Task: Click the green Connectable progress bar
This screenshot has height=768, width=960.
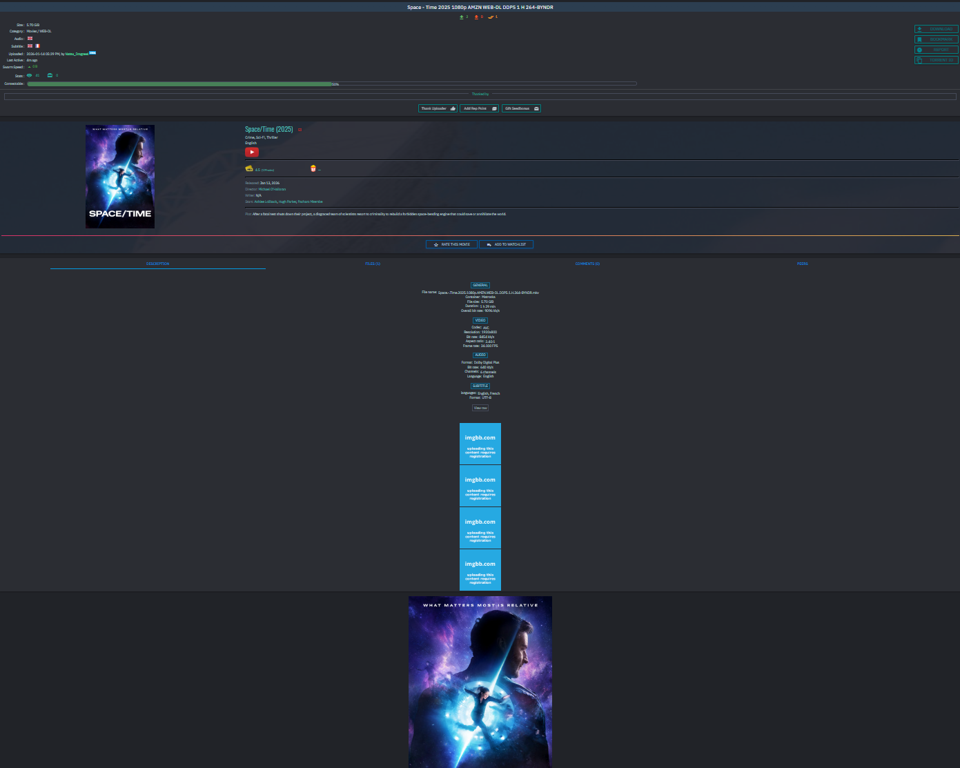Action: pos(179,84)
